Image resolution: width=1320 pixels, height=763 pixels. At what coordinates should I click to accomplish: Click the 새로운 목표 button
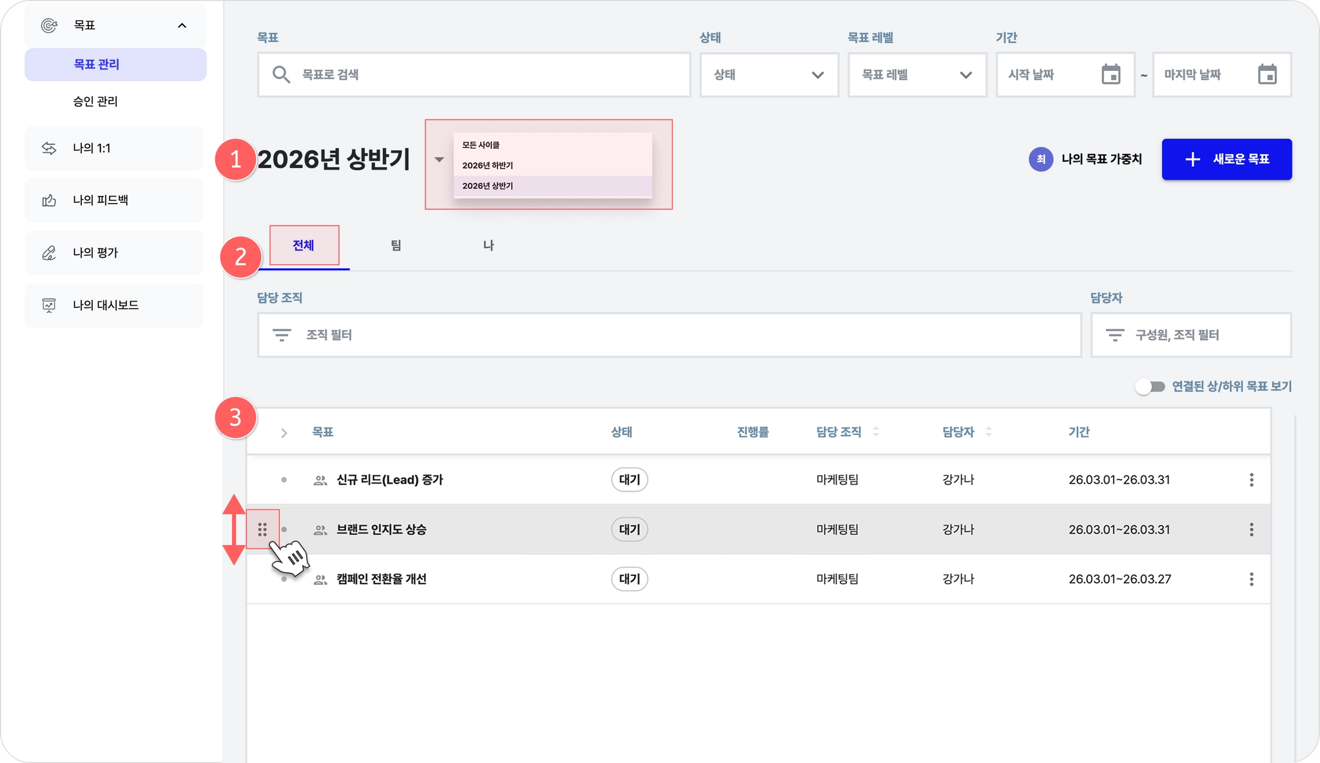pos(1226,159)
